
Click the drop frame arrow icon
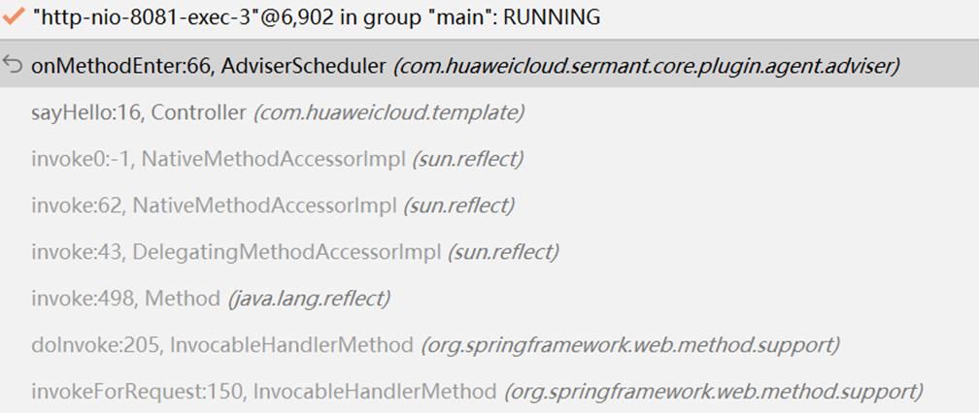13,65
